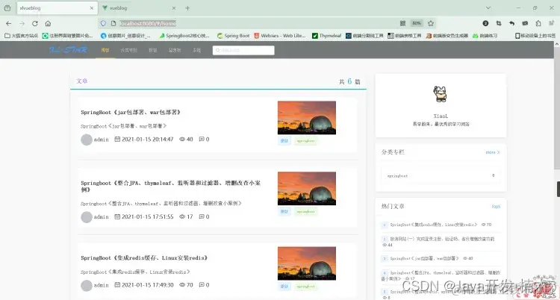Screen dimensions: 560x300
Task: Reload the page with the refresh icon
Action: pos(34,23)
